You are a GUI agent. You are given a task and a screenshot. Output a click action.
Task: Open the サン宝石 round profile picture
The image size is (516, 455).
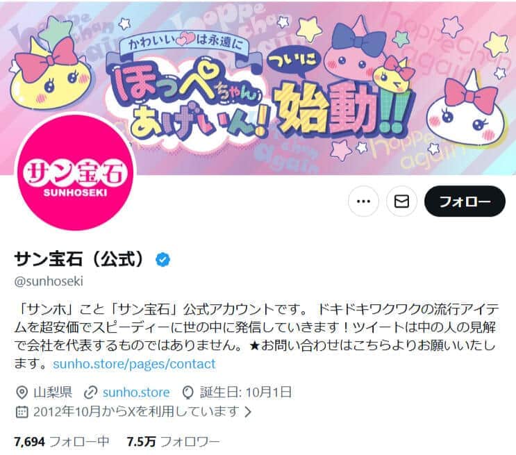pos(75,171)
